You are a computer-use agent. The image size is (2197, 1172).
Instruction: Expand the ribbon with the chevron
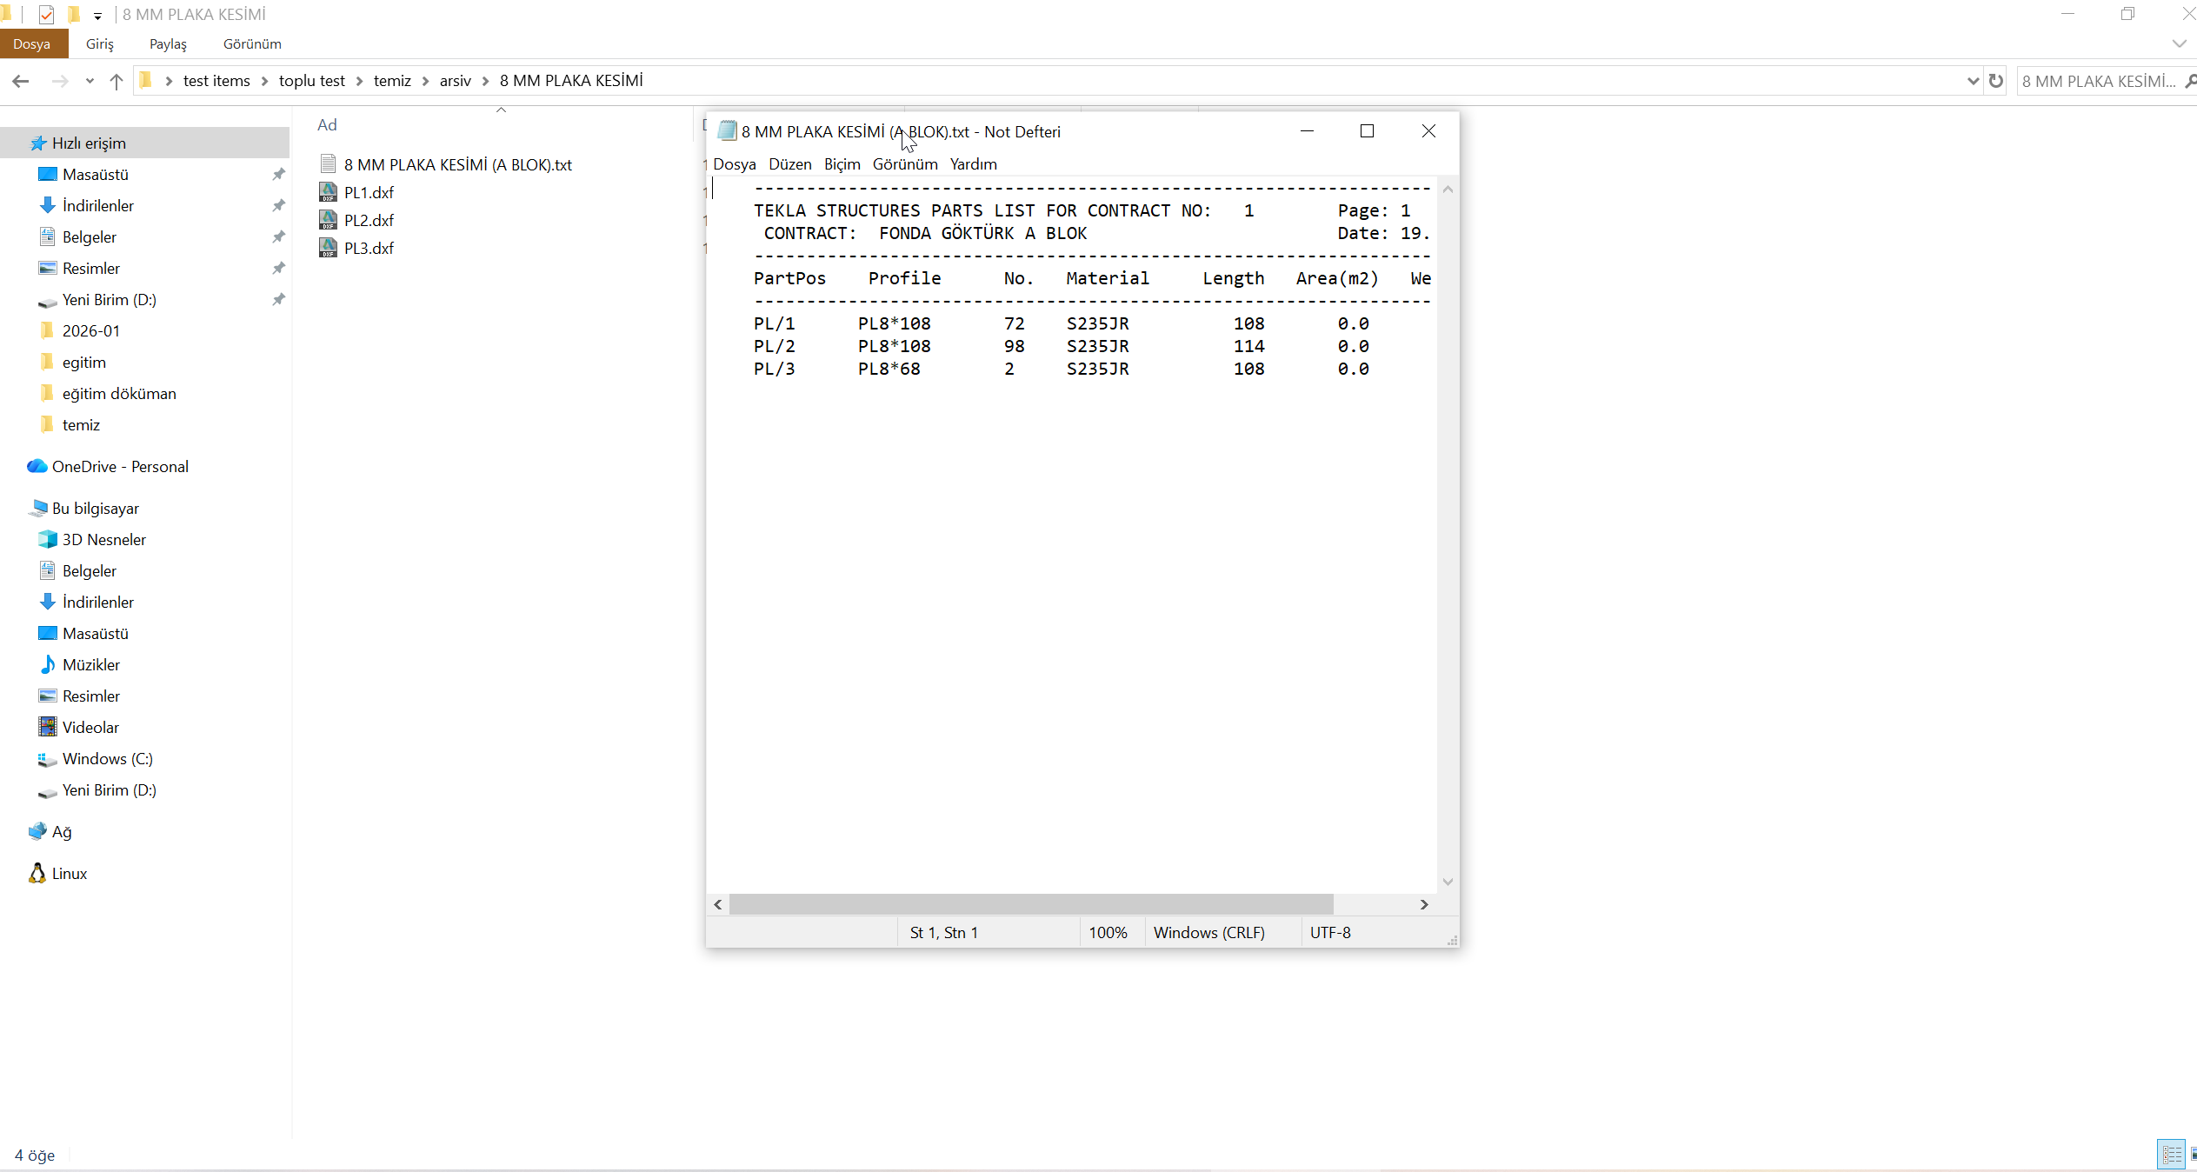(2179, 43)
